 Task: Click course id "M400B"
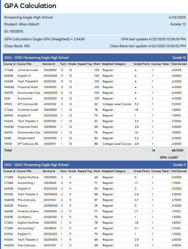9,200
